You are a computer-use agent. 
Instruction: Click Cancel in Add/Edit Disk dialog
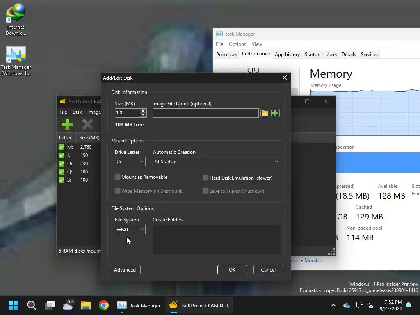[268, 270]
